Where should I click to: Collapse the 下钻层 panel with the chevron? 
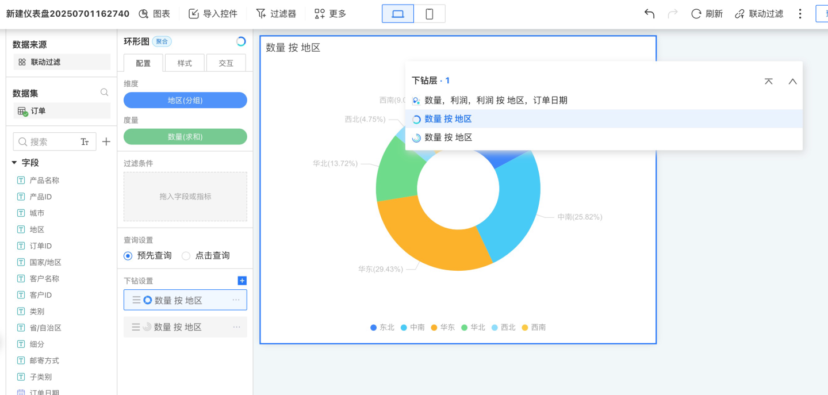792,81
